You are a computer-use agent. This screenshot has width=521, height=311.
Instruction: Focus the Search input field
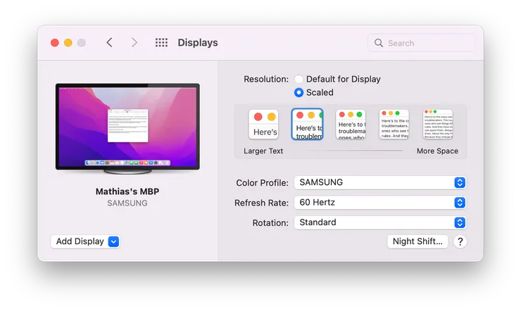point(421,43)
